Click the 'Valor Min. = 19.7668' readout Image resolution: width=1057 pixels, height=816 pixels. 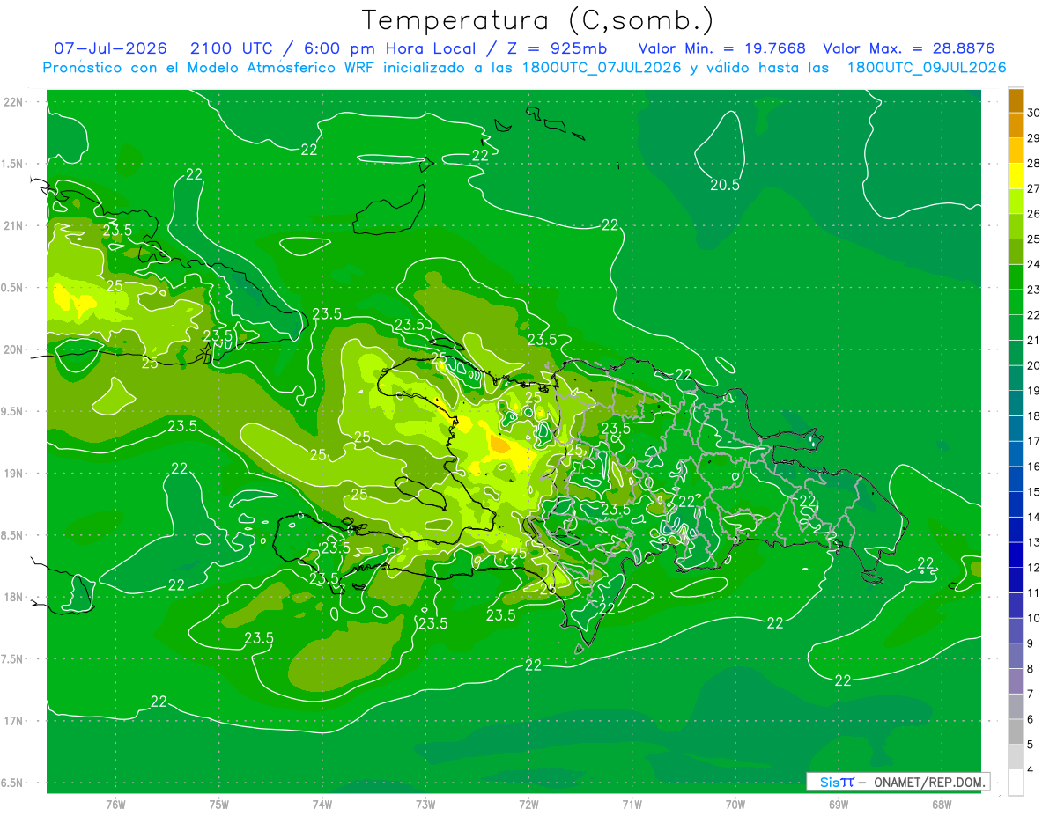721,48
